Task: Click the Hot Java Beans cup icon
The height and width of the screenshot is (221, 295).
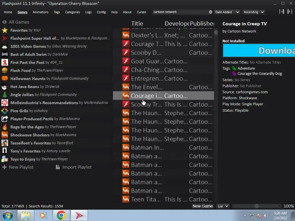Action: tap(5, 87)
